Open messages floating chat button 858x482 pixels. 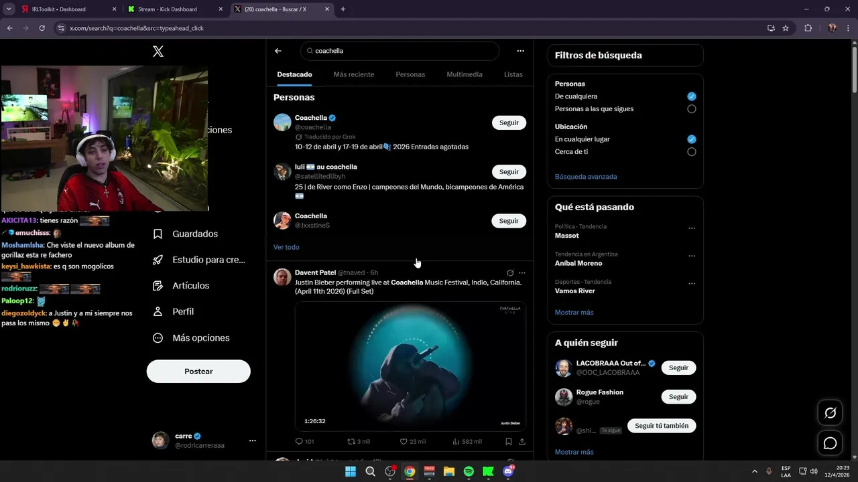click(x=830, y=443)
